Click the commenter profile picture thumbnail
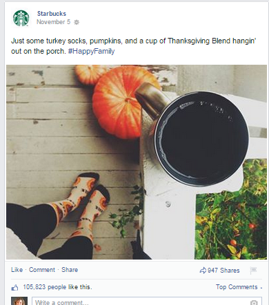This screenshot has width=269, height=305. (19, 301)
